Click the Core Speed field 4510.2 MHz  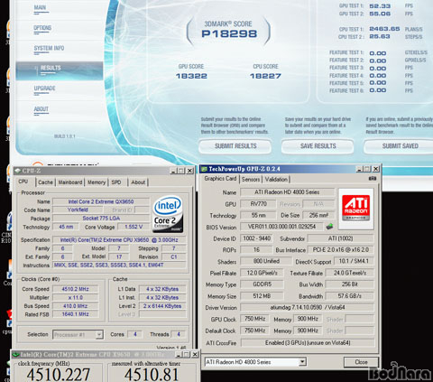coord(75,289)
